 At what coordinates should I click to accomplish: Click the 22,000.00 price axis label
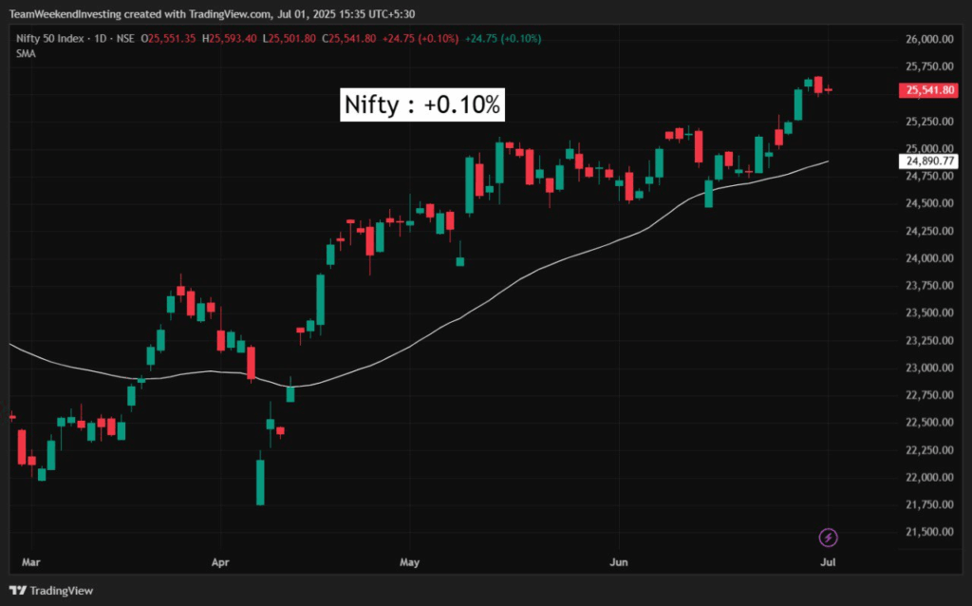point(929,477)
